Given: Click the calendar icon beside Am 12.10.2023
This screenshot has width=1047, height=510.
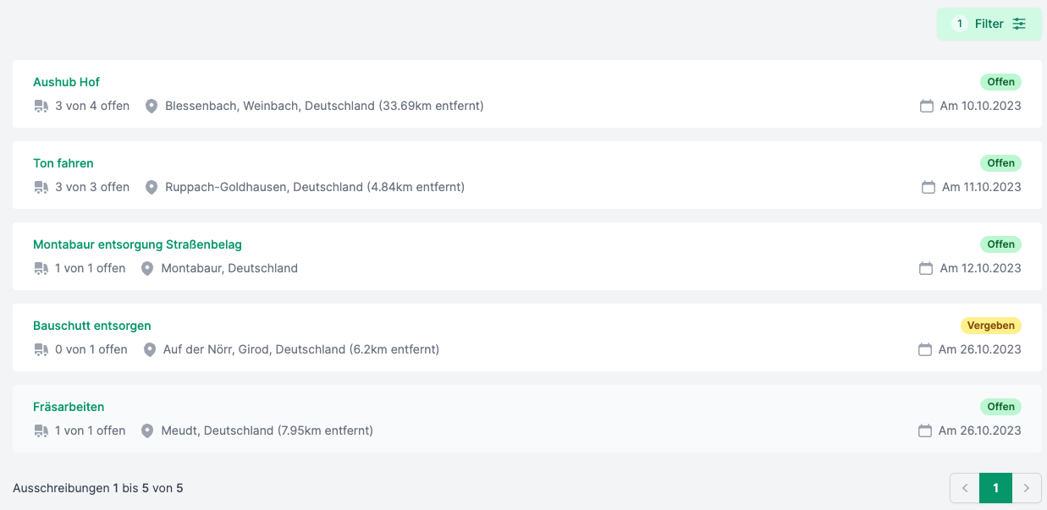Looking at the screenshot, I should pyautogui.click(x=927, y=268).
